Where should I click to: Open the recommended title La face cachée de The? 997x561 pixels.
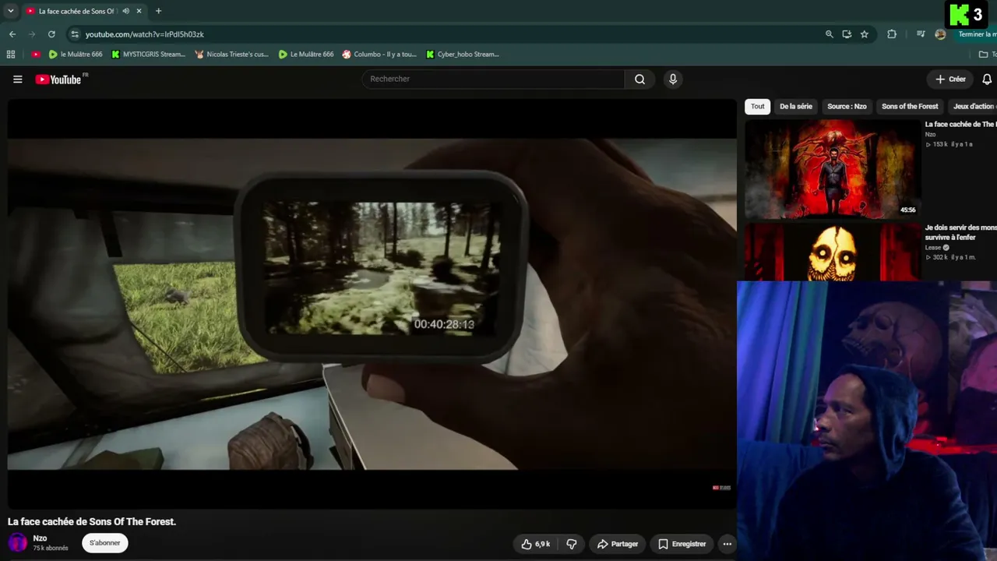click(x=960, y=125)
